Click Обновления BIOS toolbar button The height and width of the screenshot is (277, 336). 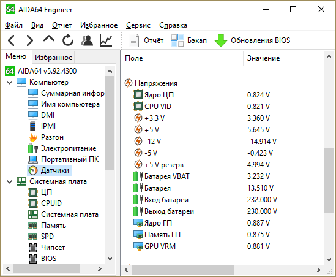click(x=252, y=40)
